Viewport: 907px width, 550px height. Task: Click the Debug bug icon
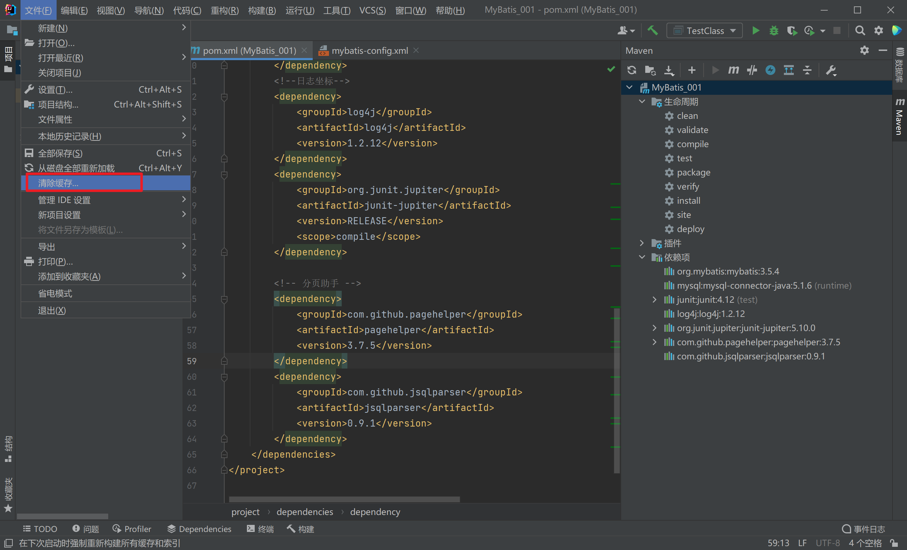773,30
